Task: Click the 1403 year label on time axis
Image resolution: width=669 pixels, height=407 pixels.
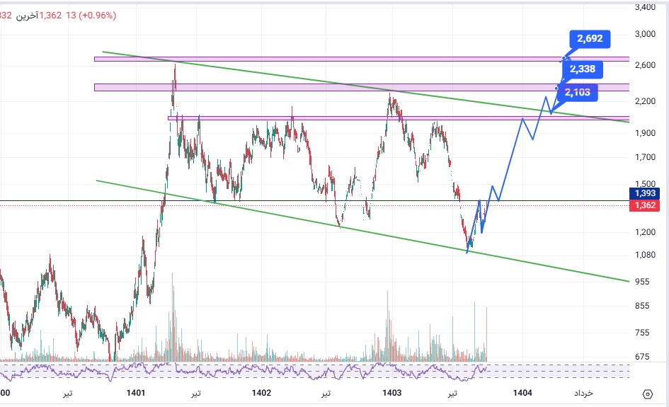Action: (x=392, y=393)
